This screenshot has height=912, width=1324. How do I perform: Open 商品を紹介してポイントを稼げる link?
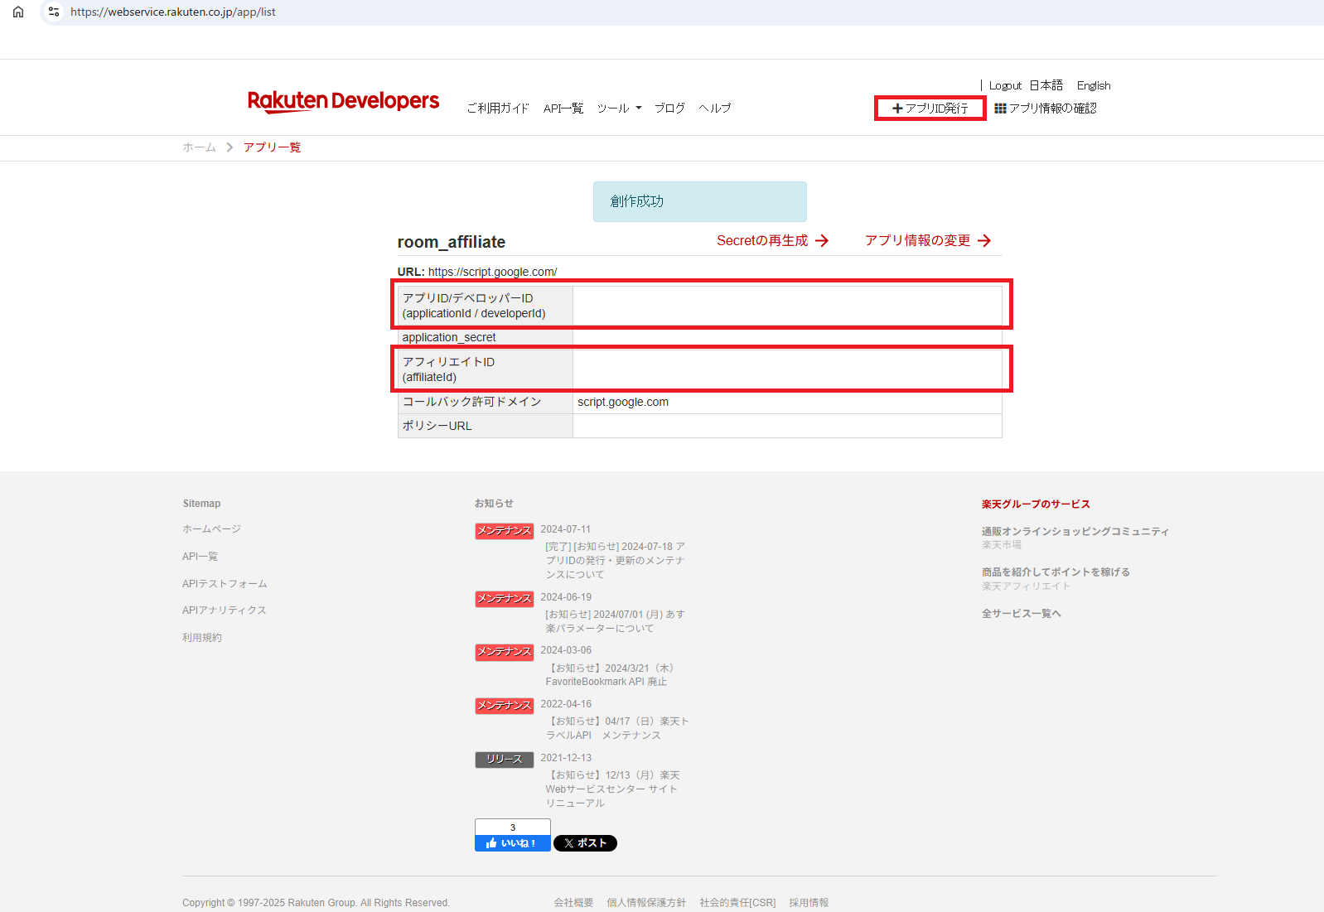[1056, 572]
